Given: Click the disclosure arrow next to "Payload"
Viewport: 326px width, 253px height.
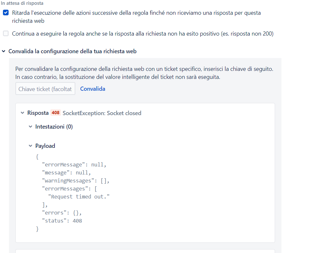Looking at the screenshot, I should 30,146.
